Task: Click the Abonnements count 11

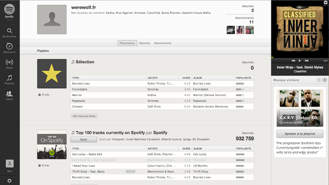Action: (x=251, y=22)
